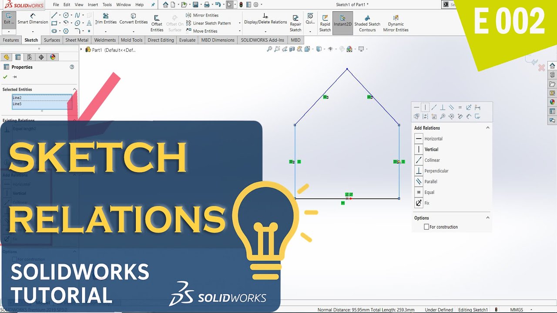Add Parallel relation
This screenshot has width=557, height=313.
tap(426, 182)
